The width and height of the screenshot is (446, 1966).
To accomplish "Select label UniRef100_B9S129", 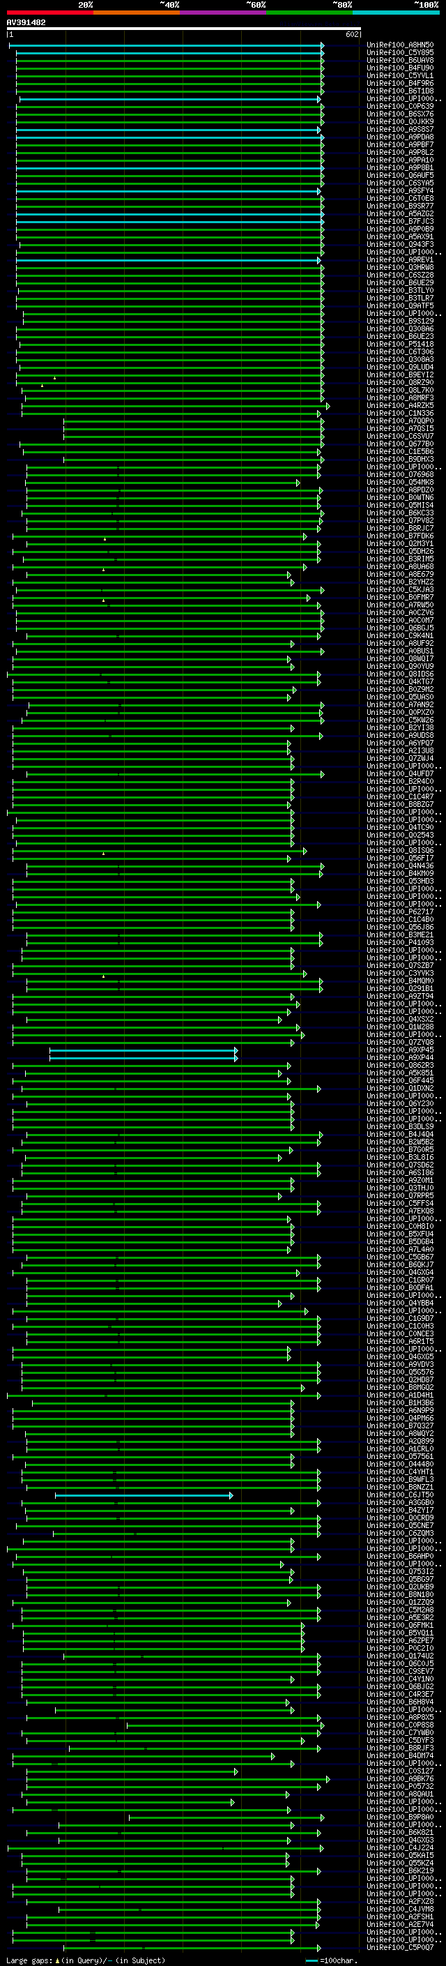I will pyautogui.click(x=400, y=322).
